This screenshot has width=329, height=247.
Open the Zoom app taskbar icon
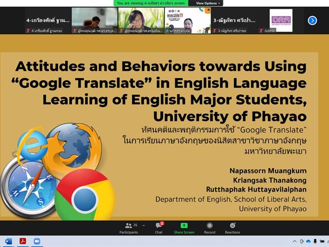pyautogui.click(x=36, y=241)
